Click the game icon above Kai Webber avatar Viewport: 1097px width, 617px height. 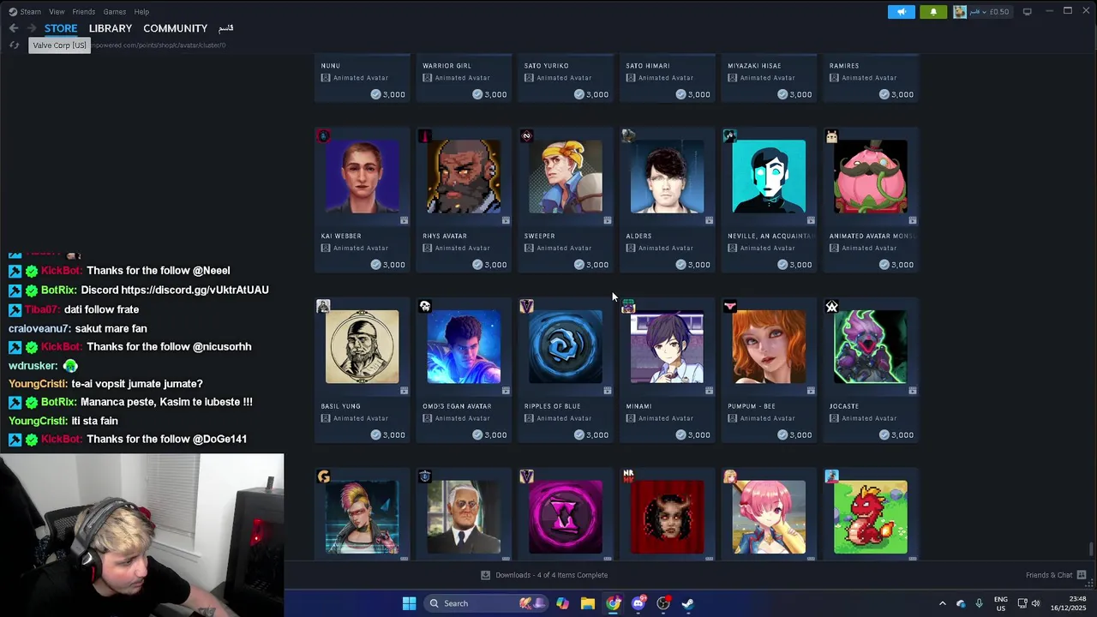point(323,136)
